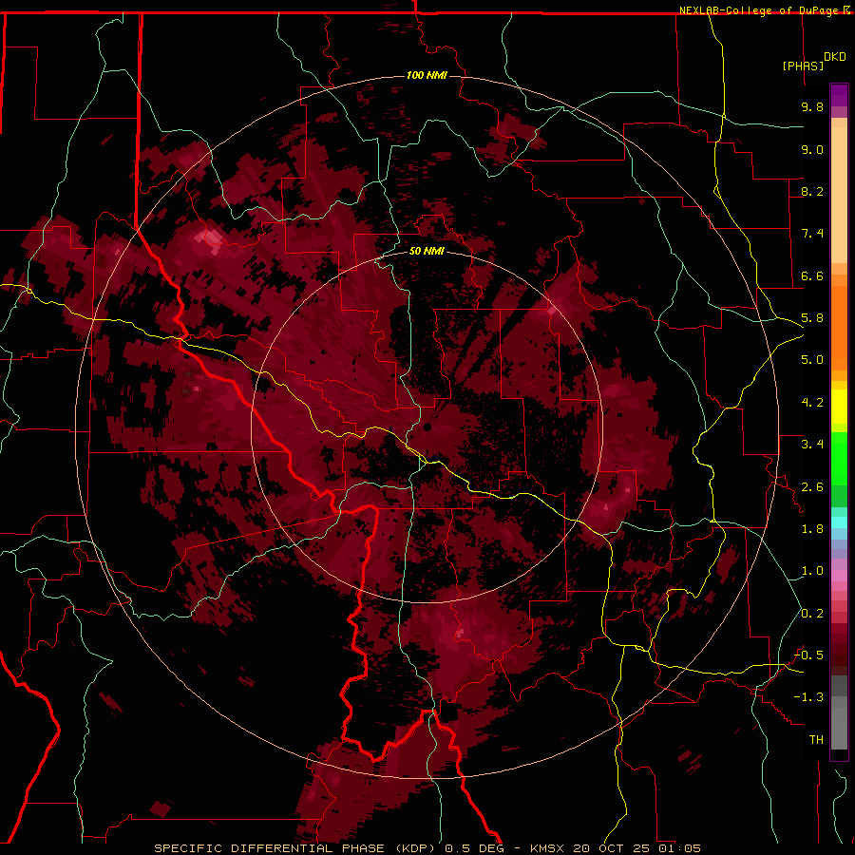This screenshot has width=855, height=855.
Task: Click the cyan segment of the color bar
Action: click(x=839, y=522)
